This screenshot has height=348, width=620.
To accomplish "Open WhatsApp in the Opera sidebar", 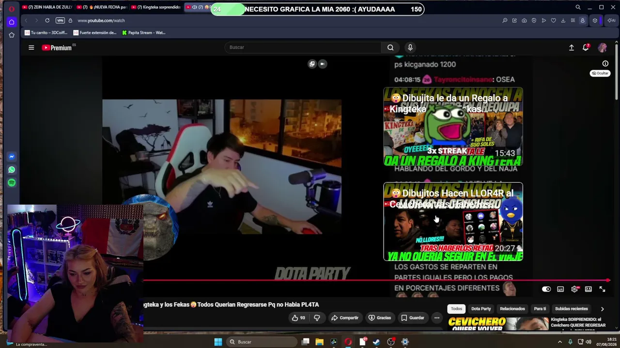I will coord(12,170).
